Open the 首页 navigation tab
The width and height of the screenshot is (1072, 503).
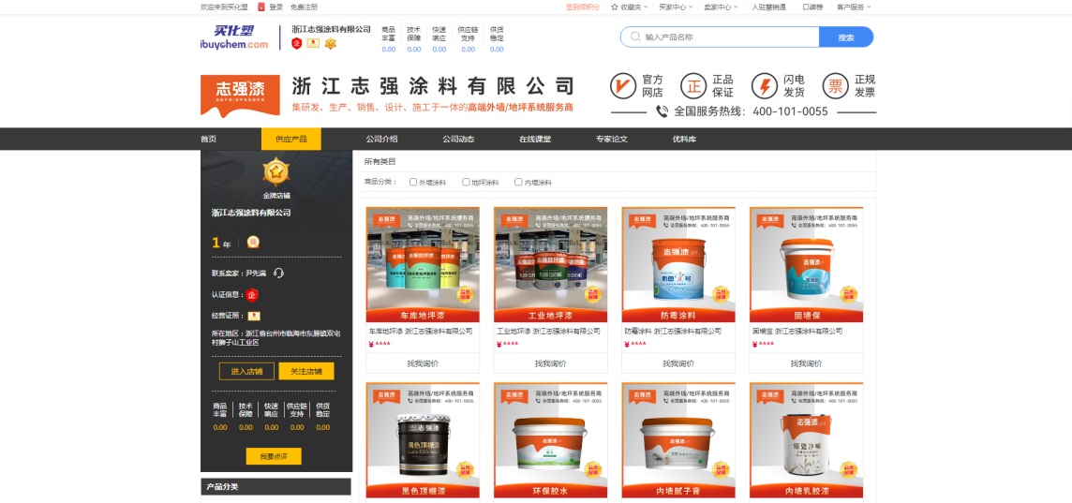[209, 139]
